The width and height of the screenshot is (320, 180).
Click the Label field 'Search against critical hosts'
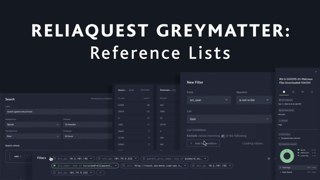[x=59, y=112]
